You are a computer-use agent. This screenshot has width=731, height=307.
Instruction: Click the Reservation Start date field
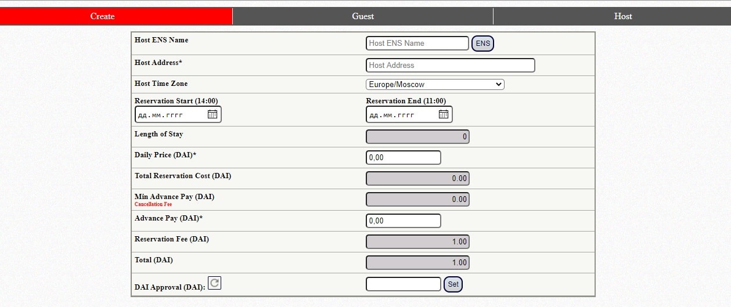tap(178, 114)
